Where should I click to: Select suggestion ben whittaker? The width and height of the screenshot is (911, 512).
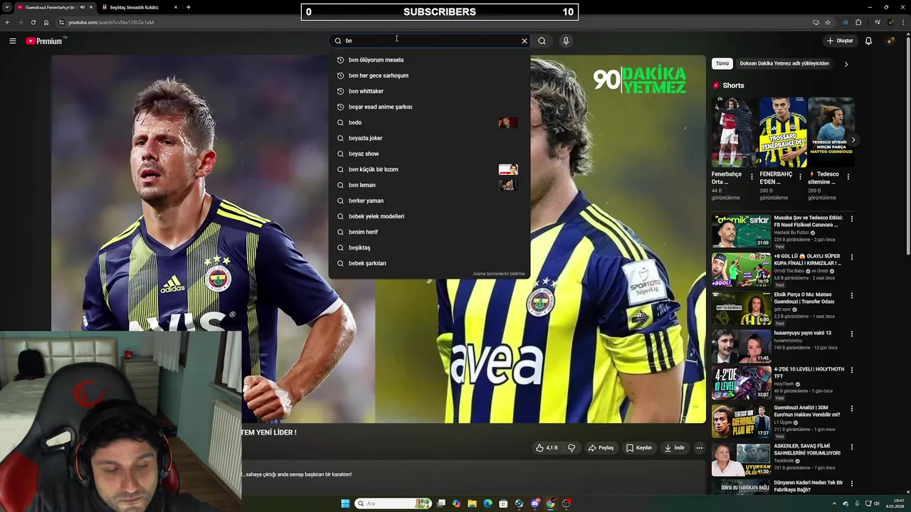pyautogui.click(x=429, y=91)
